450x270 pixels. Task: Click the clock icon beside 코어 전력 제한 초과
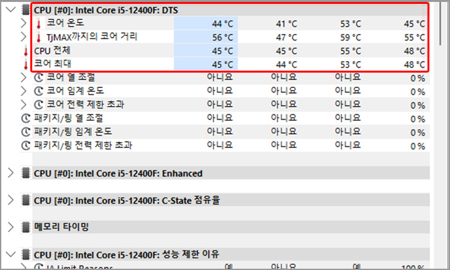[39, 104]
